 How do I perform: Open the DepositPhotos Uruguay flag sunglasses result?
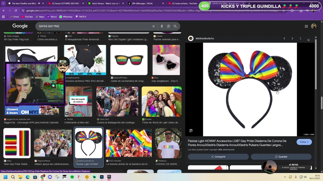coord(129,60)
